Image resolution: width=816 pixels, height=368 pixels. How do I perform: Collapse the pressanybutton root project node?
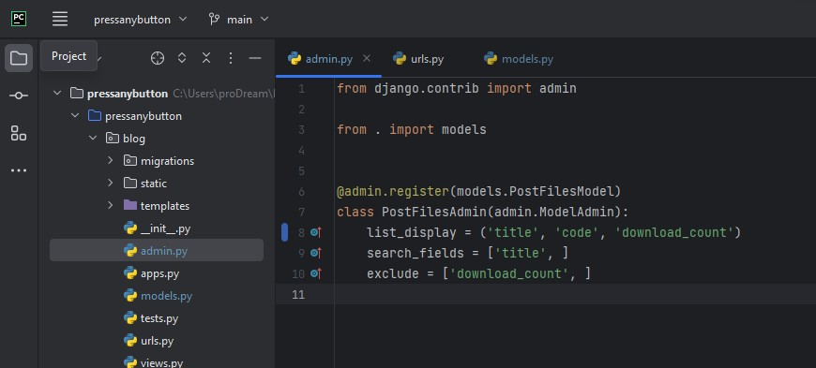coord(57,94)
